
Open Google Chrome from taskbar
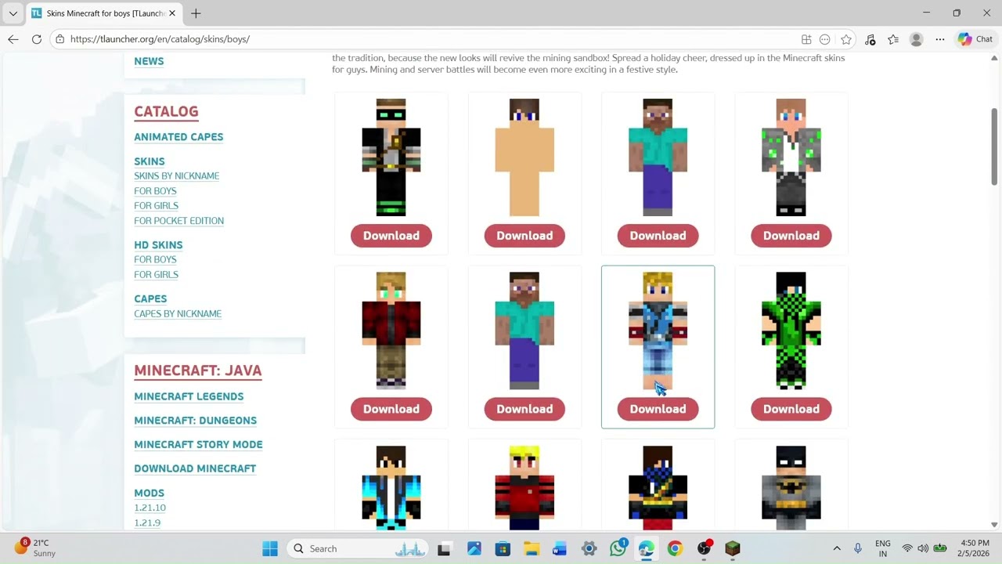pos(675,548)
